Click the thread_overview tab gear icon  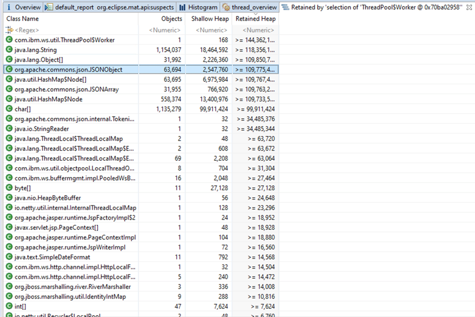coord(225,7)
